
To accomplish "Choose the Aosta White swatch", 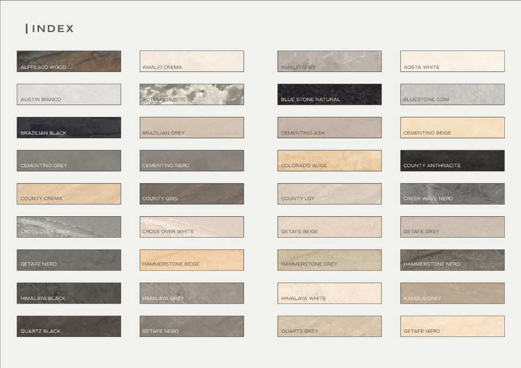I will pyautogui.click(x=452, y=61).
